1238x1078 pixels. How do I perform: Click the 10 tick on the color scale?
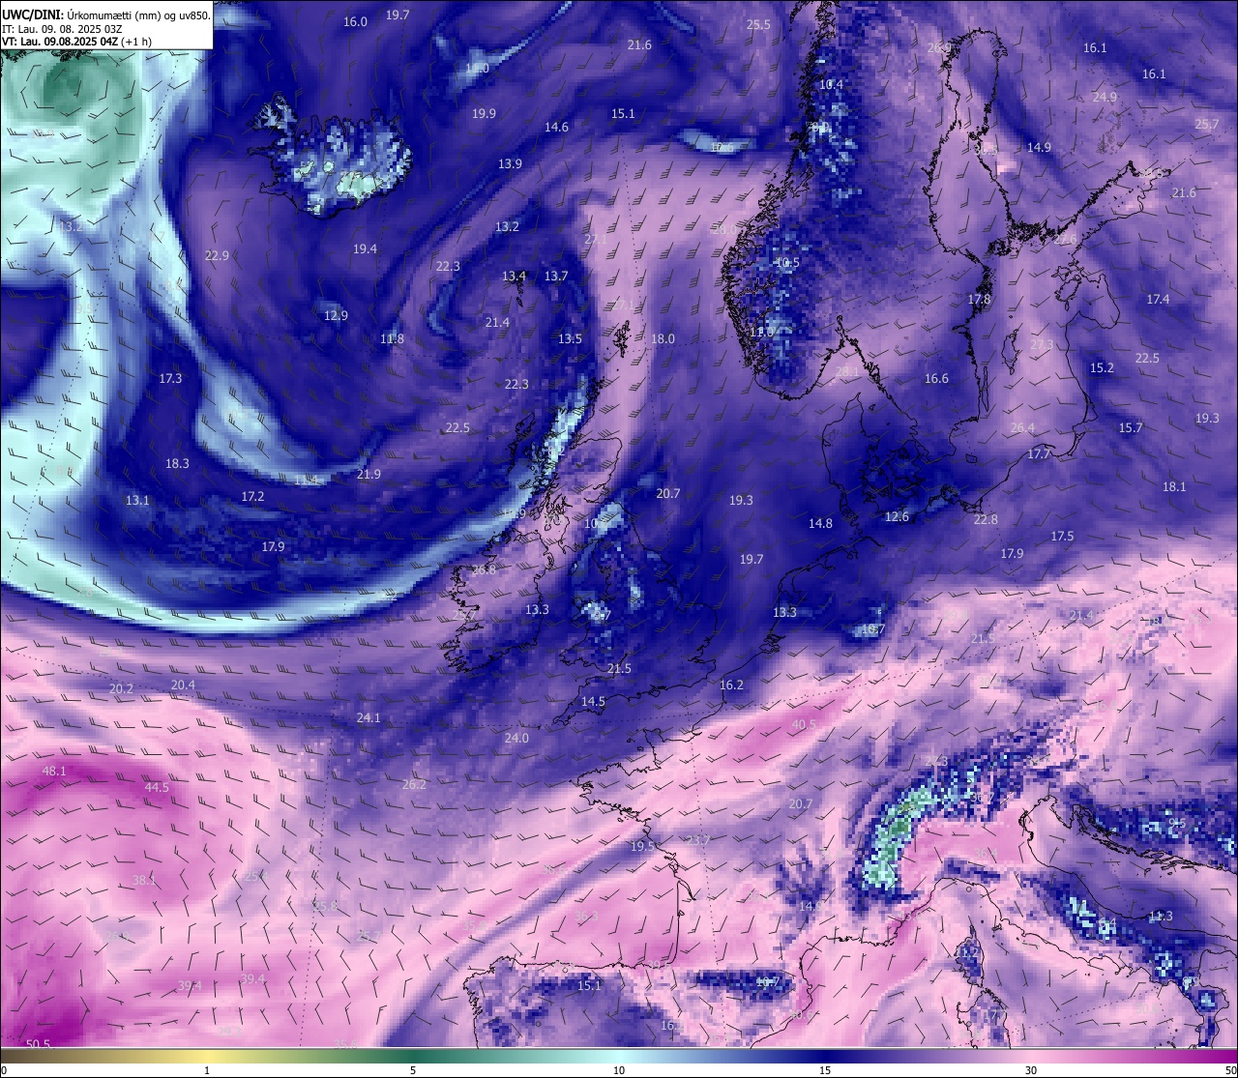619,1070
